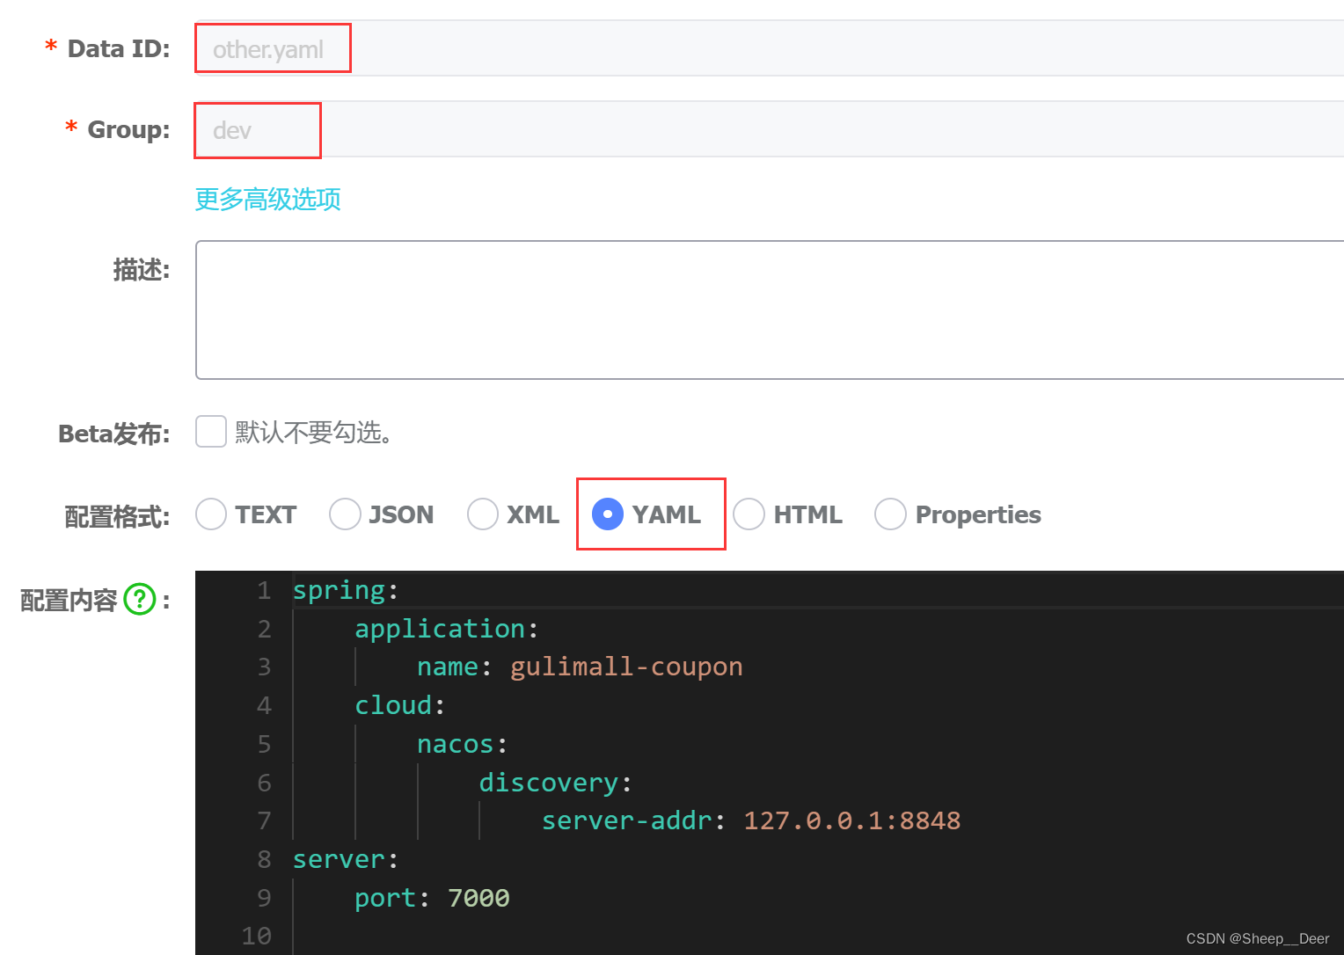This screenshot has height=955, width=1344.
Task: Click the 'discovery:' line in editor
Action: 556,783
